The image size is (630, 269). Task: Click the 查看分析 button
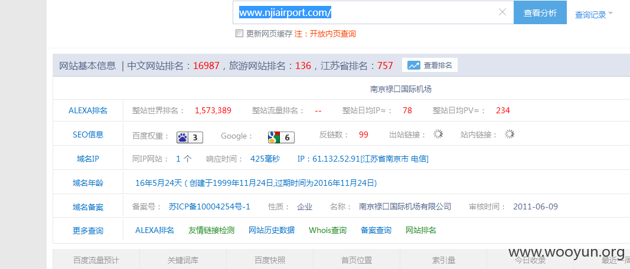[540, 12]
